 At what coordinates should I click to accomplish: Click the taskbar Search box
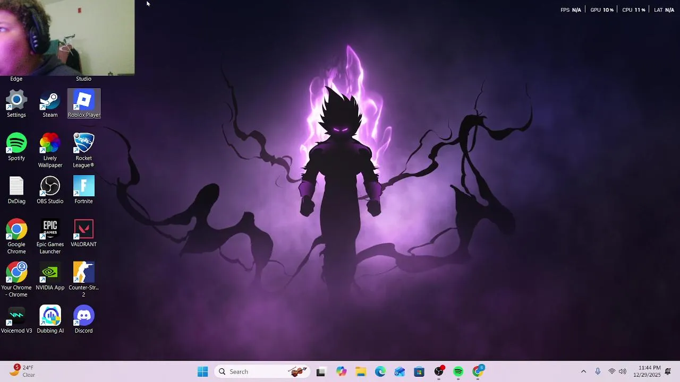(262, 372)
